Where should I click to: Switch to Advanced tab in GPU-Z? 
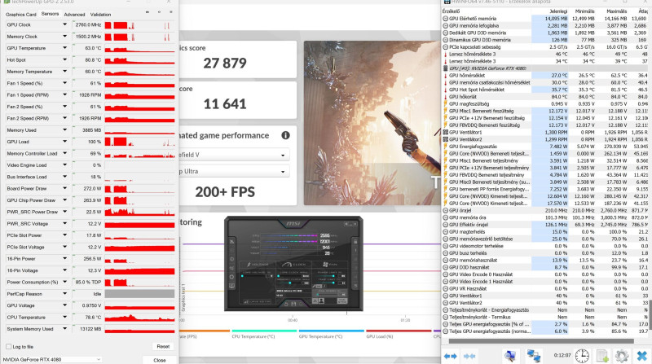[x=74, y=14]
